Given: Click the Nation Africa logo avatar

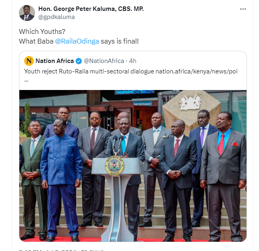Looking at the screenshot, I should [x=29, y=61].
